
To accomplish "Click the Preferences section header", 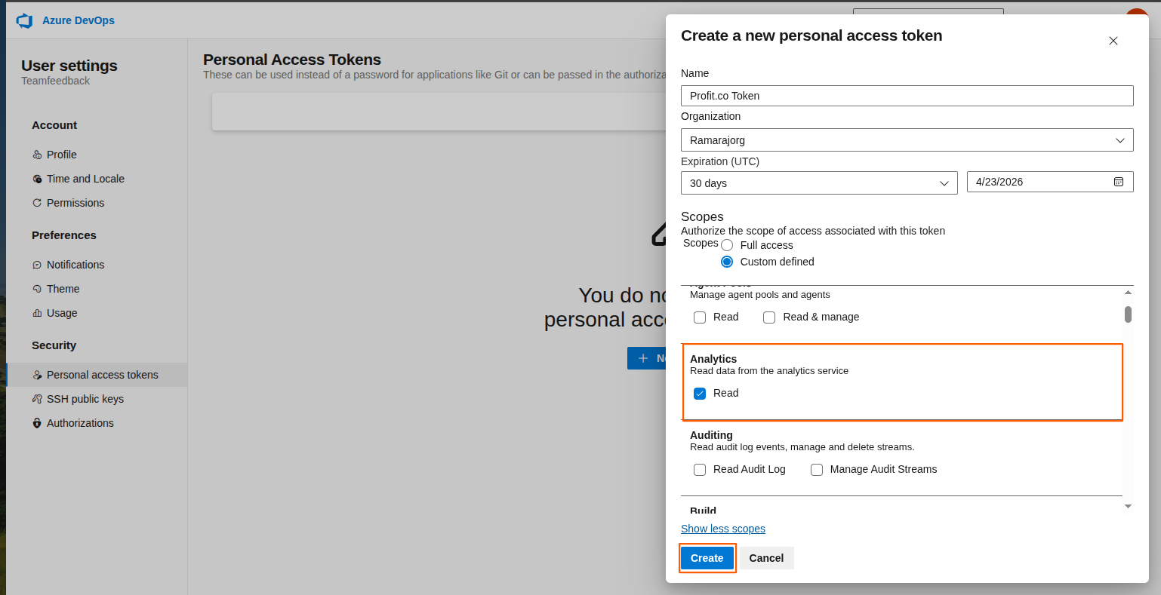I will click(x=64, y=235).
